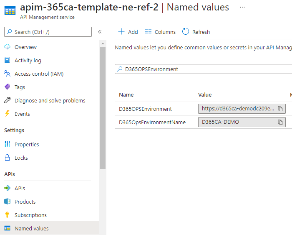
Task: Click the Named values table icon
Action: coord(7,228)
